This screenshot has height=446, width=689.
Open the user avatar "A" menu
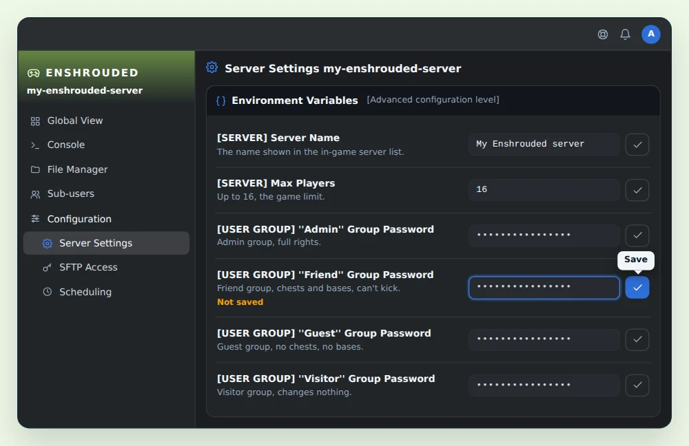651,34
